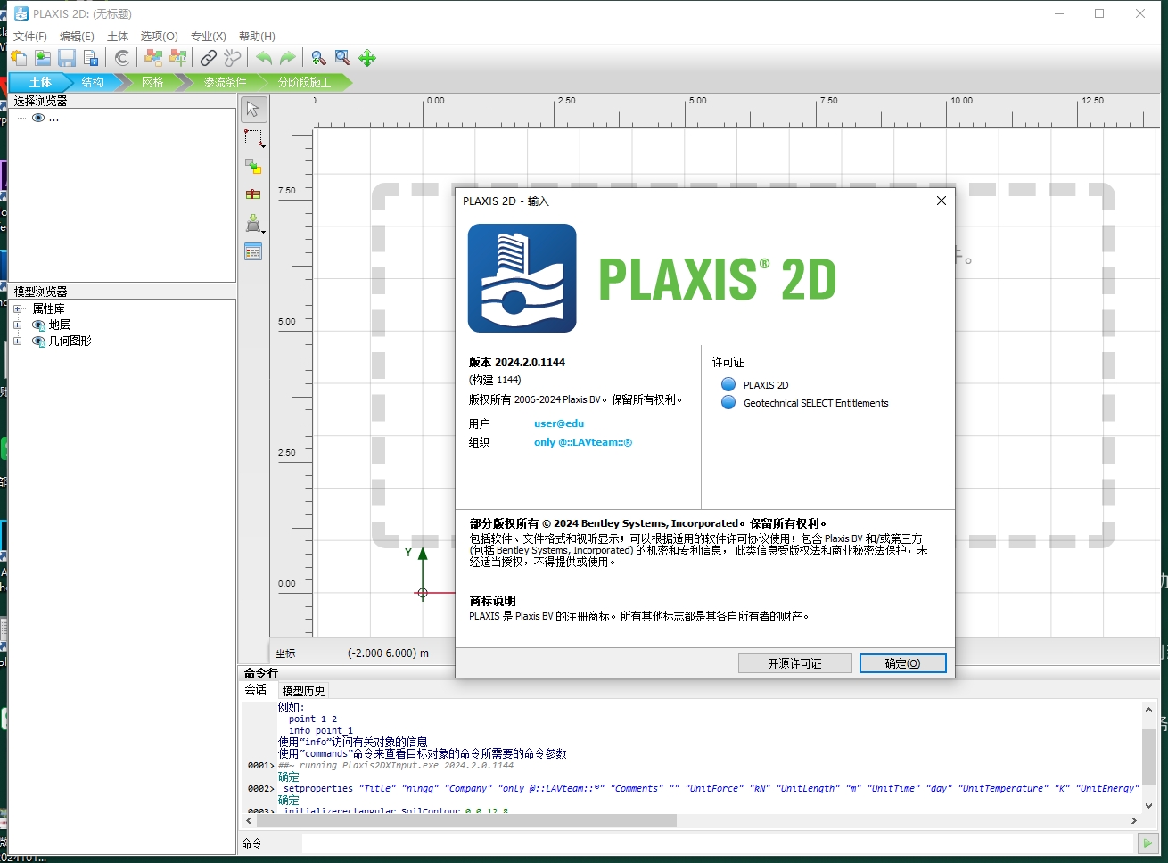Open the selection tool dropdown arrow
The image size is (1168, 863).
(263, 145)
